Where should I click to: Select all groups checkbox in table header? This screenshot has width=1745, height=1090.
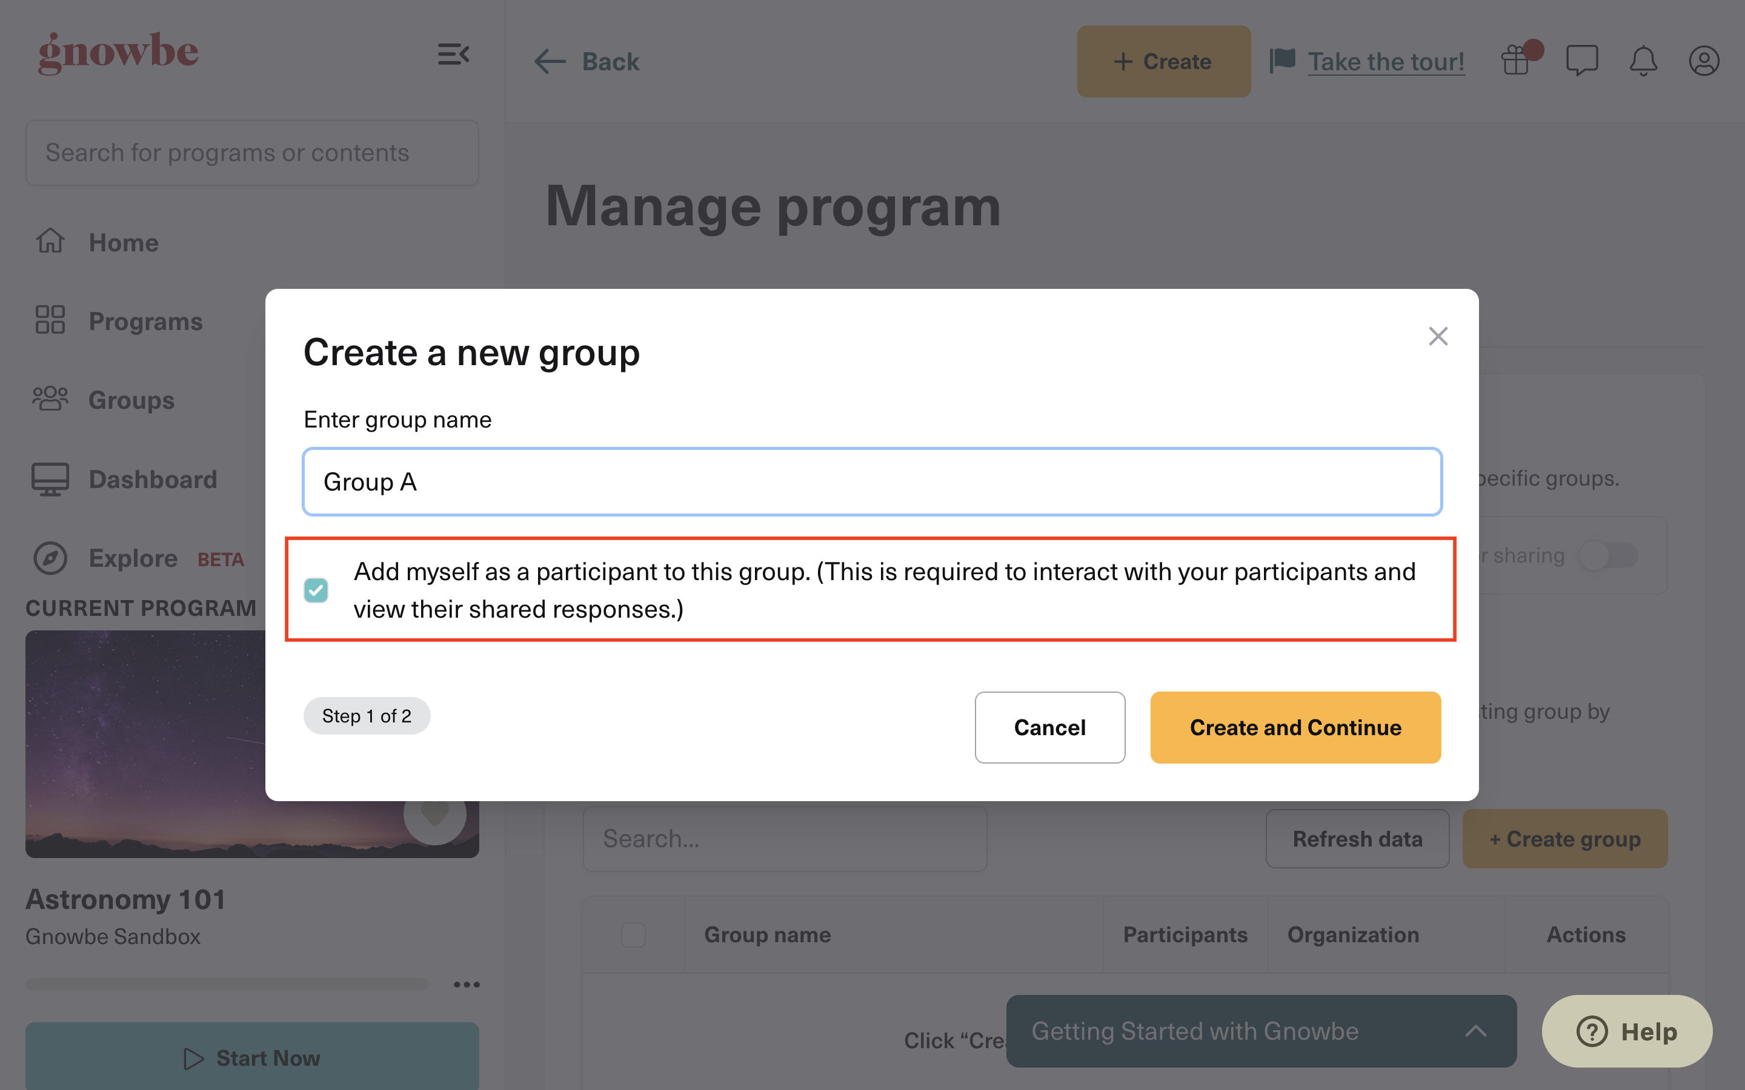coord(633,935)
